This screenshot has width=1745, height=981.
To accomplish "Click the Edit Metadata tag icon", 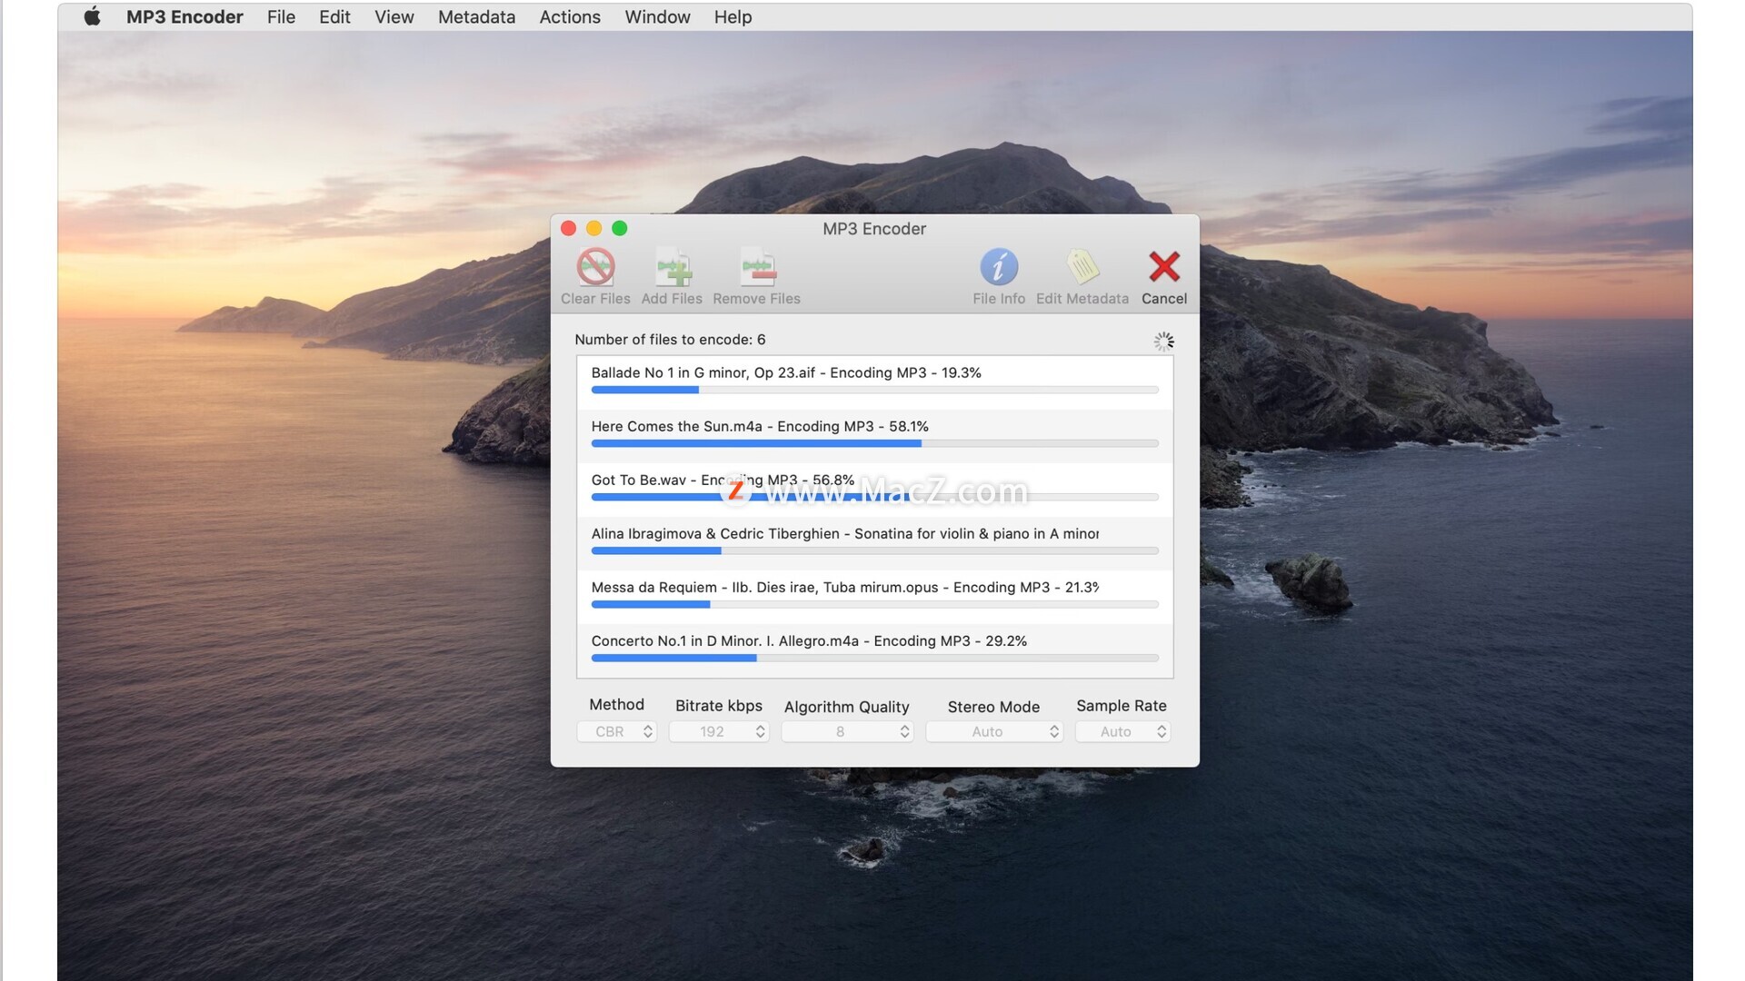I will pyautogui.click(x=1082, y=268).
